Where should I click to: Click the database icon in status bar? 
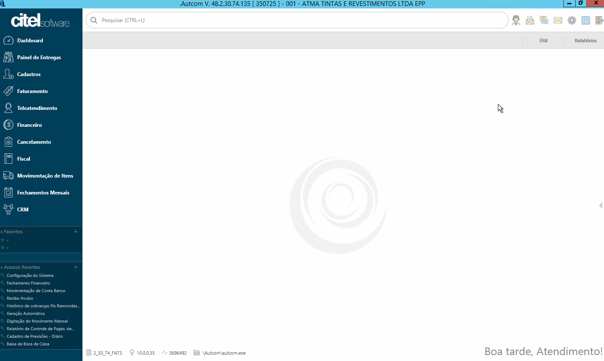pos(89,353)
